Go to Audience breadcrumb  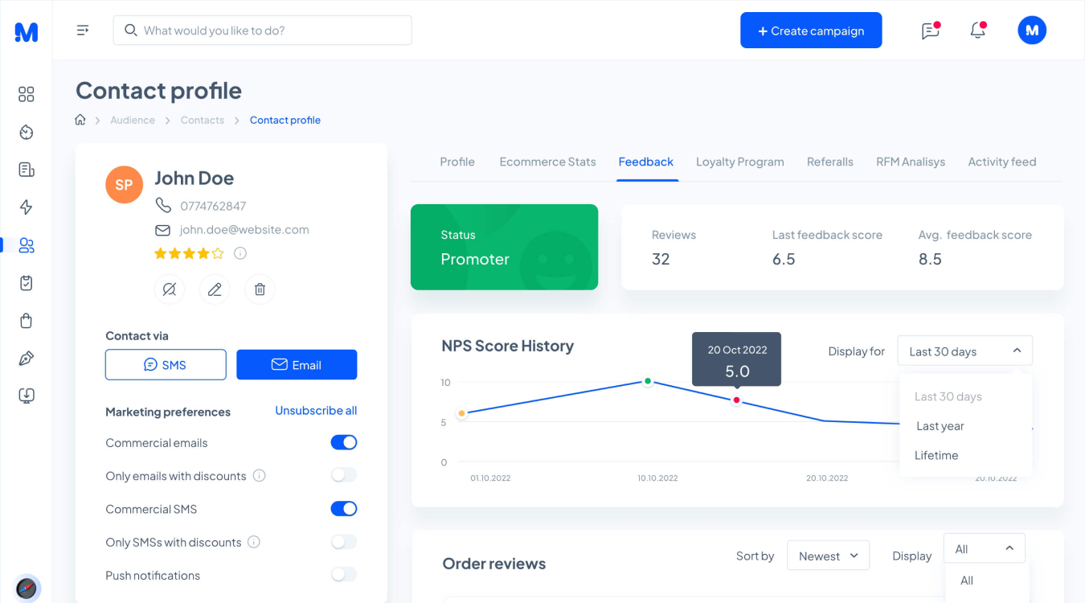click(133, 120)
